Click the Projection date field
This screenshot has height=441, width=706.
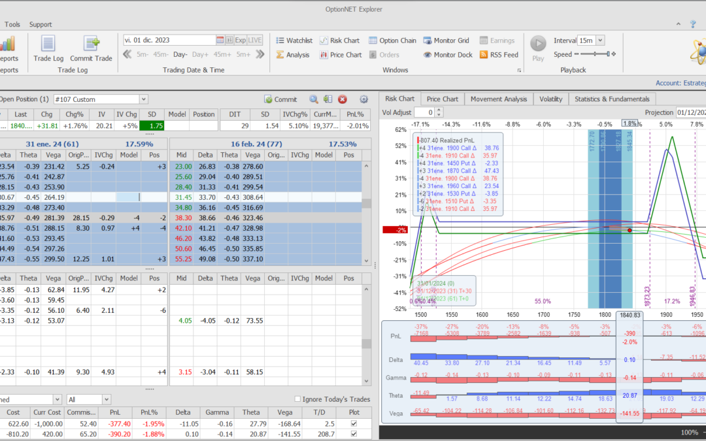(690, 112)
